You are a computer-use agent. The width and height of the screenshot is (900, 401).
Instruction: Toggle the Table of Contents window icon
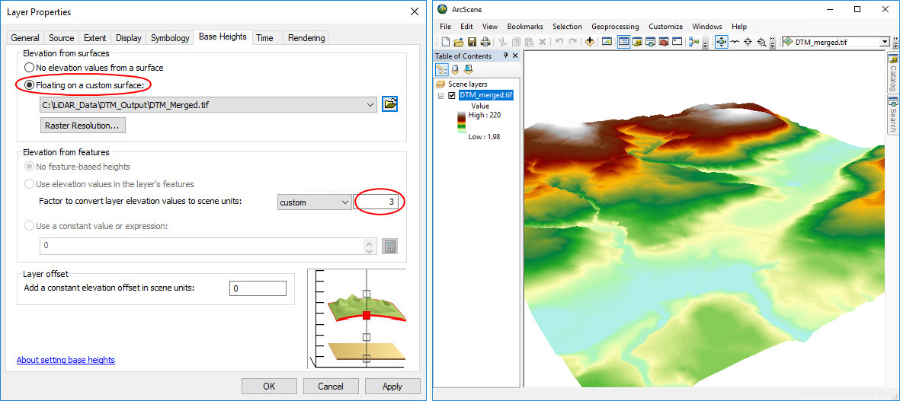623,41
